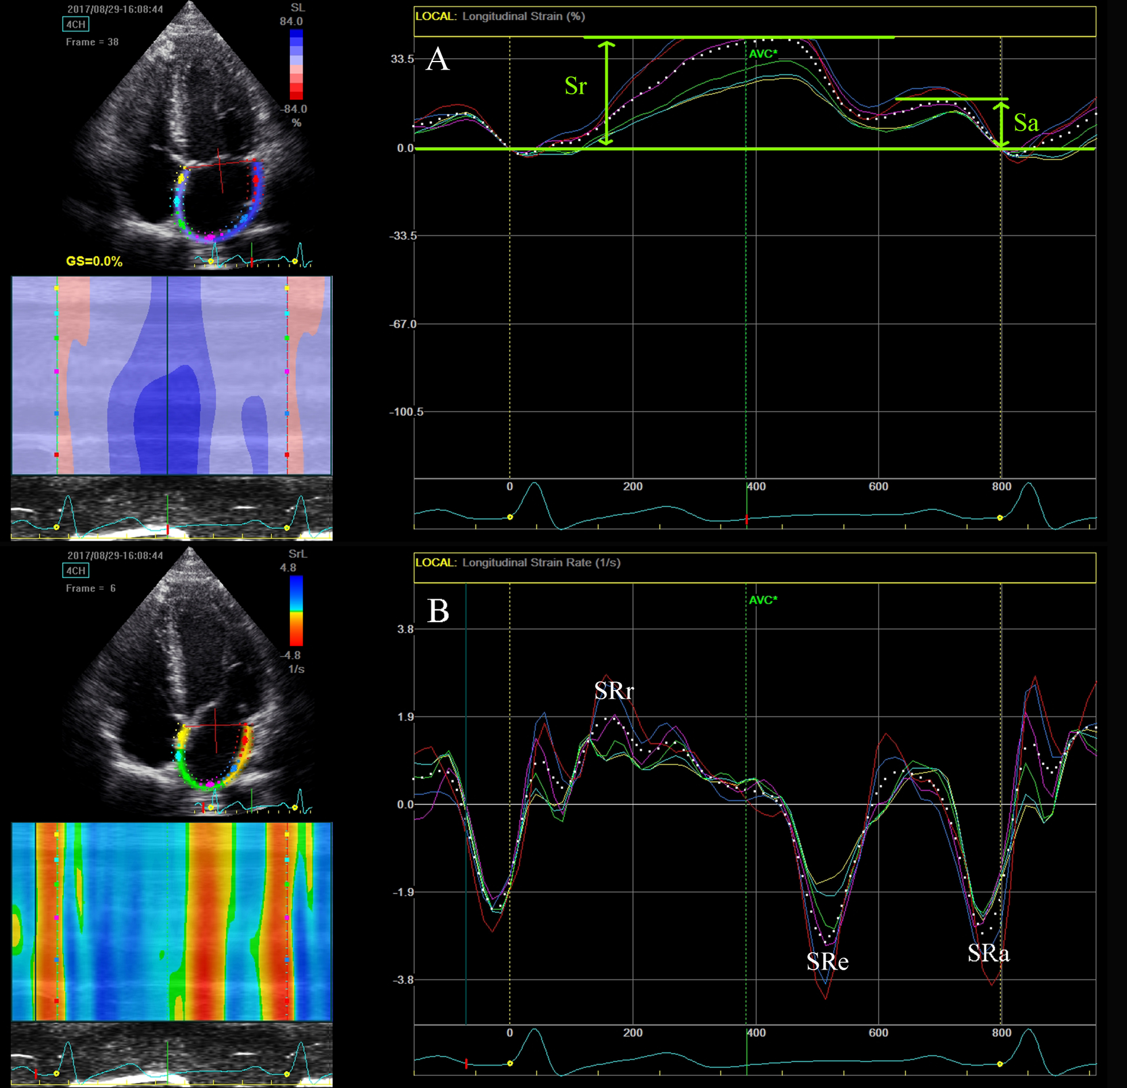Click the Sr reservoir strain label
Viewport: 1127px width, 1088px height.
point(576,86)
